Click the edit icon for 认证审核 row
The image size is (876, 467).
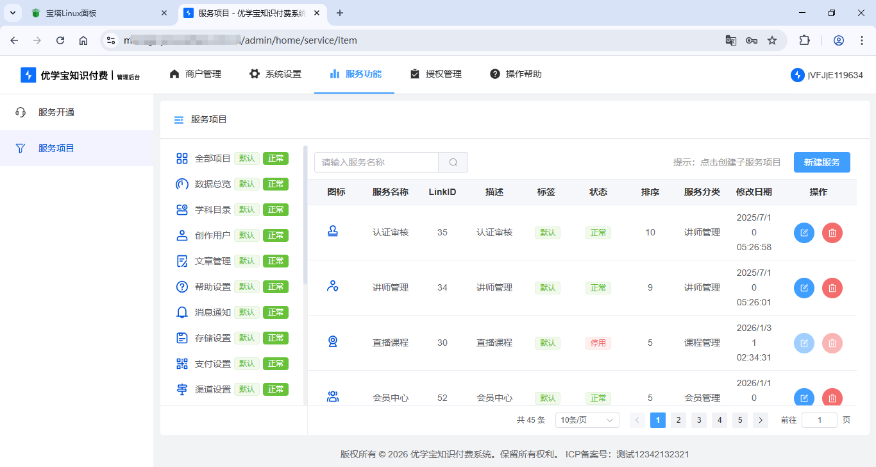804,233
